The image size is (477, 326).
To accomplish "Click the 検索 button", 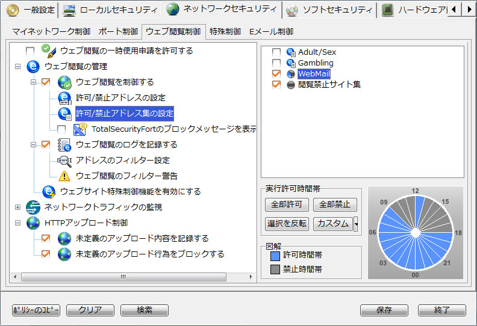I will [145, 310].
